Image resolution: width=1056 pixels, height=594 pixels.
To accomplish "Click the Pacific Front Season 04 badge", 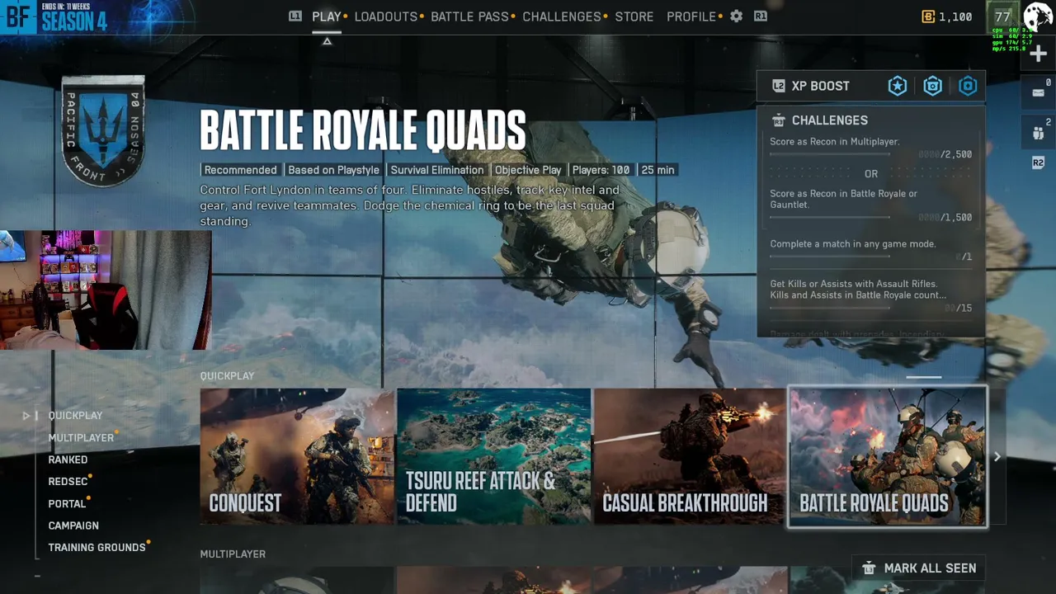I will pos(103,131).
